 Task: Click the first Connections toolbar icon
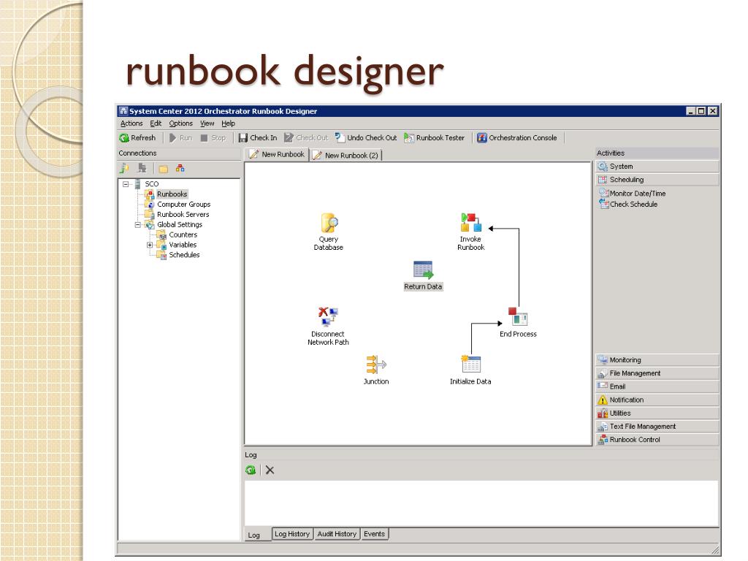[124, 168]
